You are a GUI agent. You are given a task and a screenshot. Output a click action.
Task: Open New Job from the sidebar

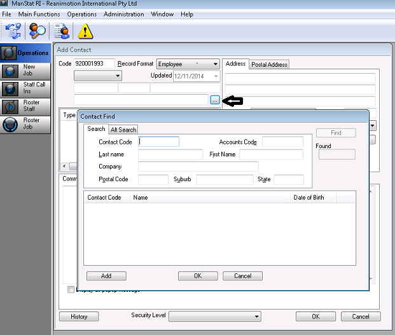[x=25, y=70]
